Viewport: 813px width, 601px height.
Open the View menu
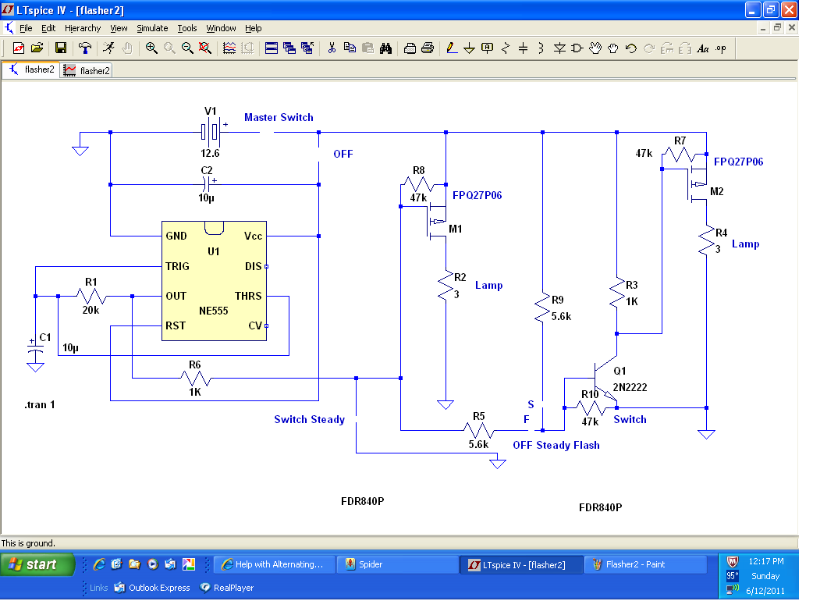click(119, 28)
